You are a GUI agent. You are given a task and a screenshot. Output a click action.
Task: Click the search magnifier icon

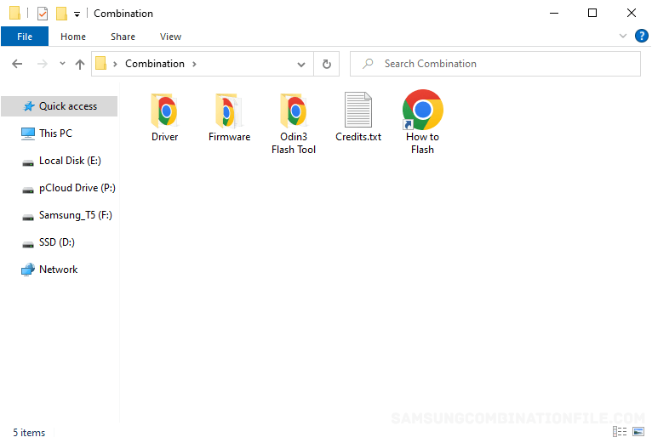[x=368, y=64]
